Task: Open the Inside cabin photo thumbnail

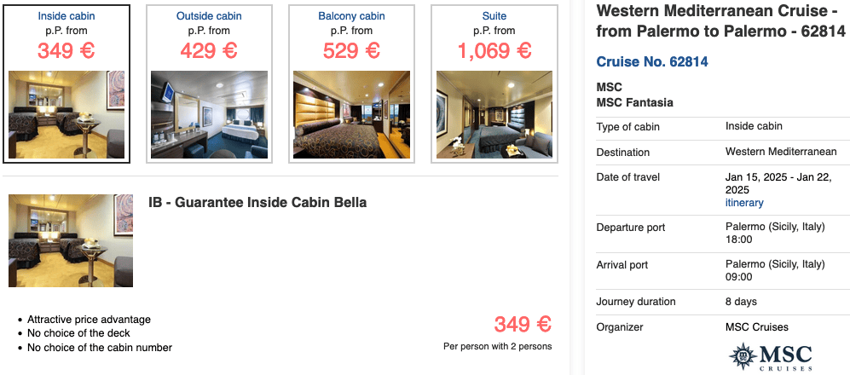Action: click(66, 113)
